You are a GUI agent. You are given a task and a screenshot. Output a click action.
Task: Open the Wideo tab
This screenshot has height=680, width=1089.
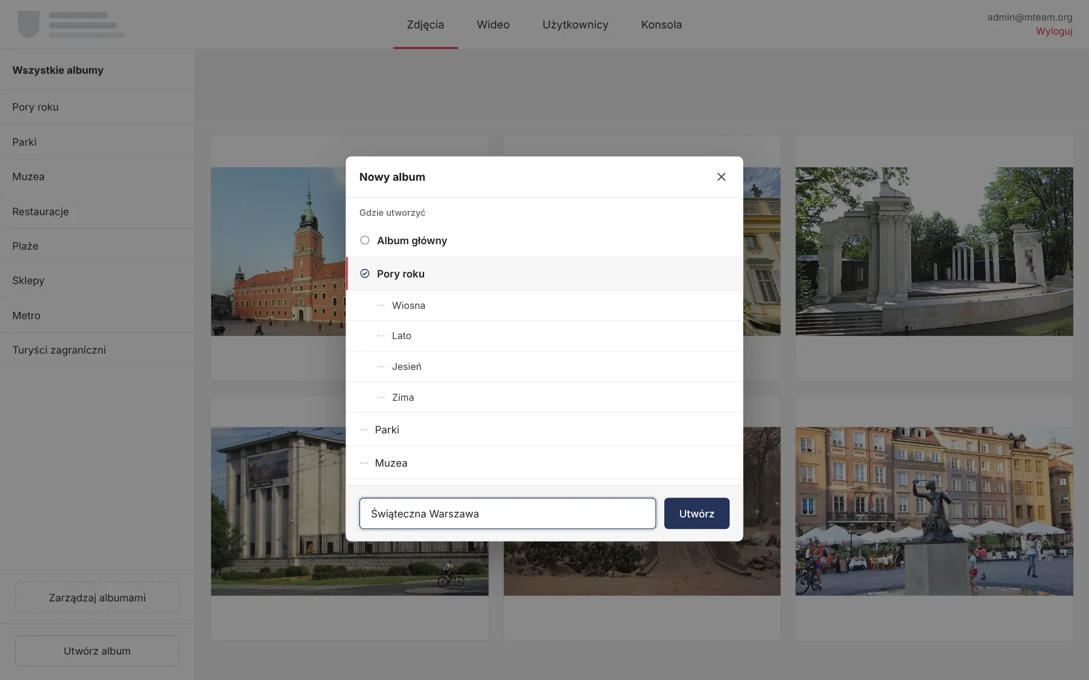(493, 25)
